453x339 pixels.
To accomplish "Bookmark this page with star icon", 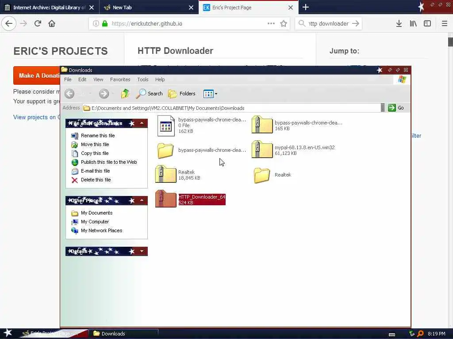I will tap(284, 23).
